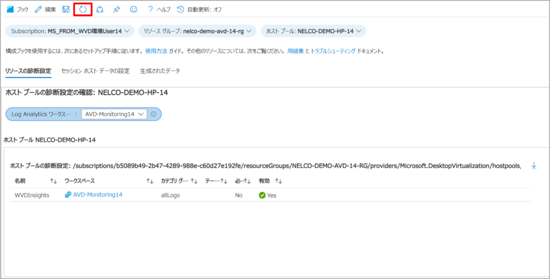
Task: Open the トラブルシューティング document link
Action: [x=333, y=51]
